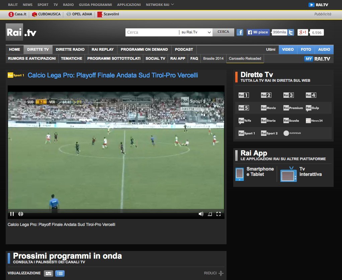Viewport: 342px width, 280px height.
Task: Open the DIRETTE TV tab
Action: (38, 49)
